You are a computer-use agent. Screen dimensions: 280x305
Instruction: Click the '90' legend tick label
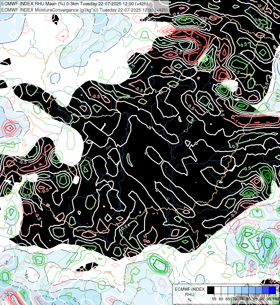coord(262,299)
